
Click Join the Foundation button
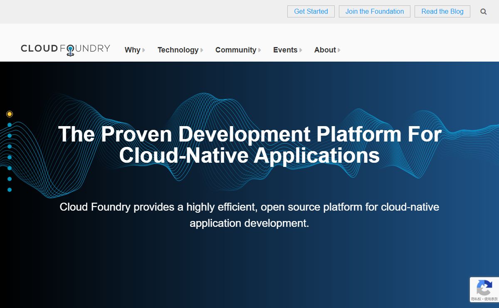[x=375, y=12]
